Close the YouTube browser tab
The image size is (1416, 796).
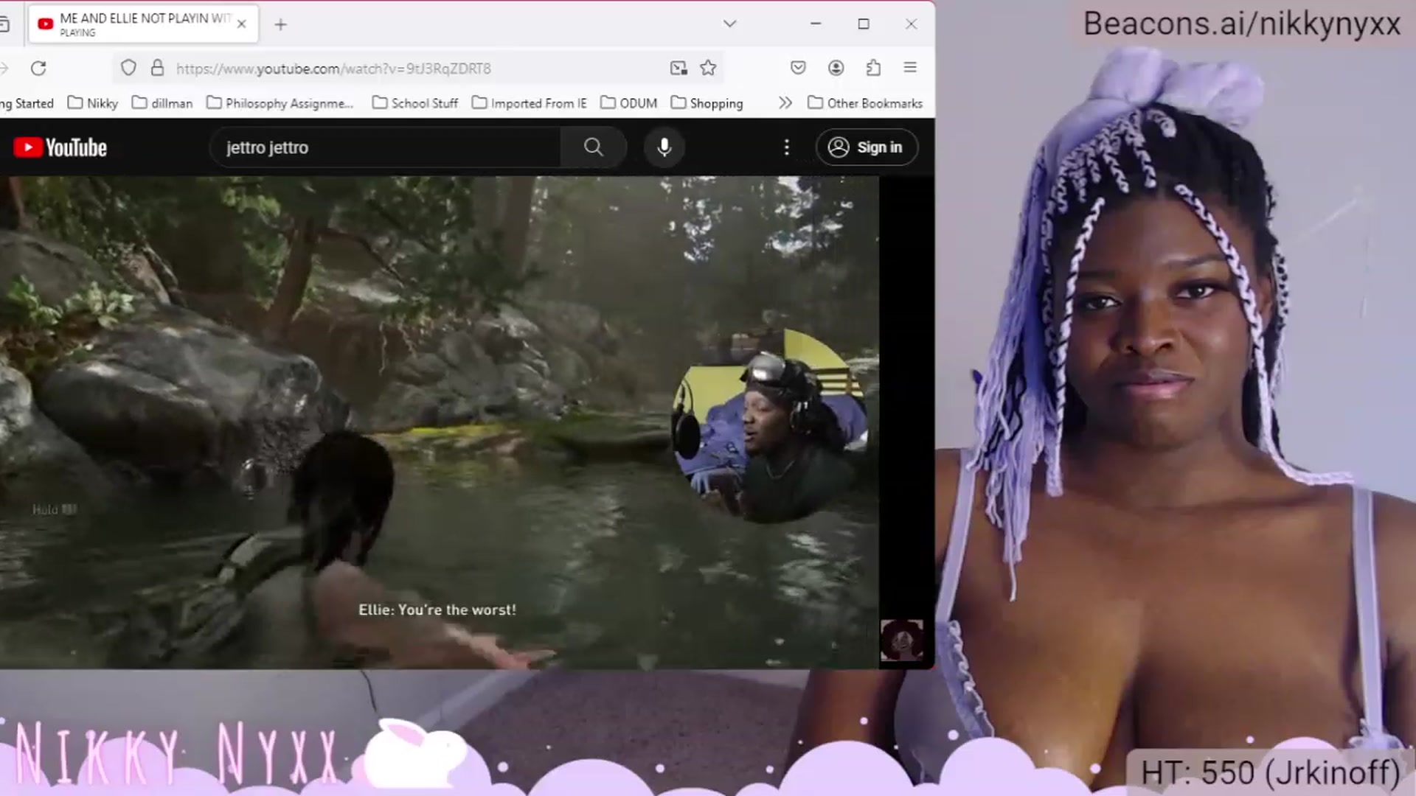241,24
